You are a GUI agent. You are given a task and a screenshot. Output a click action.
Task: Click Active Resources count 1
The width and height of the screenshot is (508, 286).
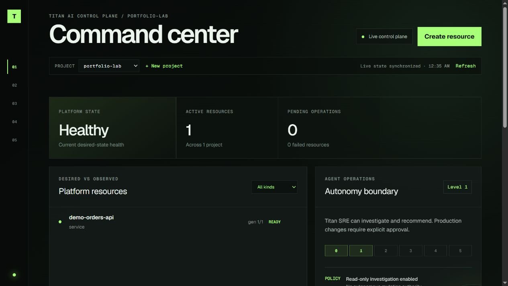coord(189,130)
